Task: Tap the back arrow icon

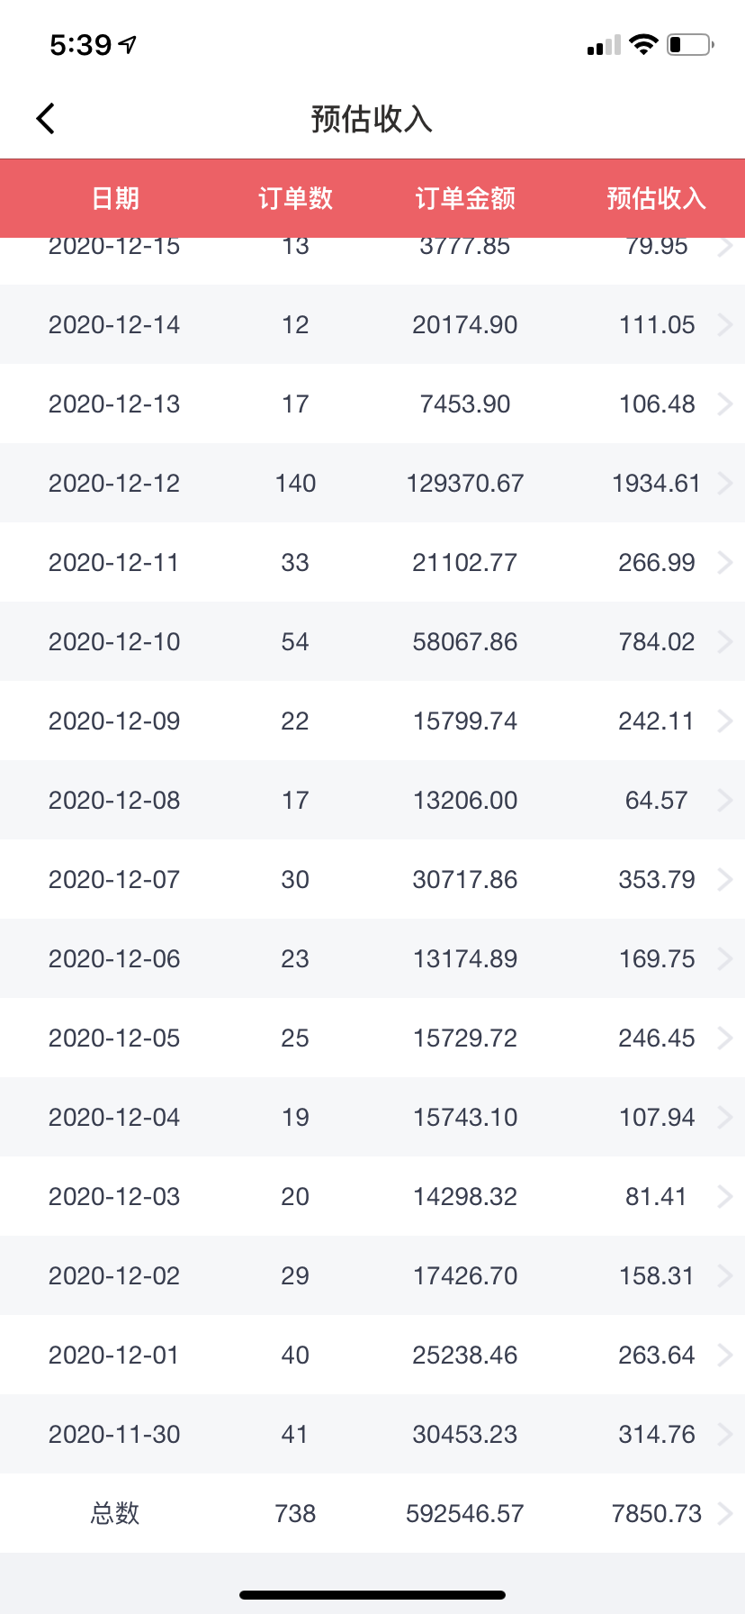Action: 46,118
